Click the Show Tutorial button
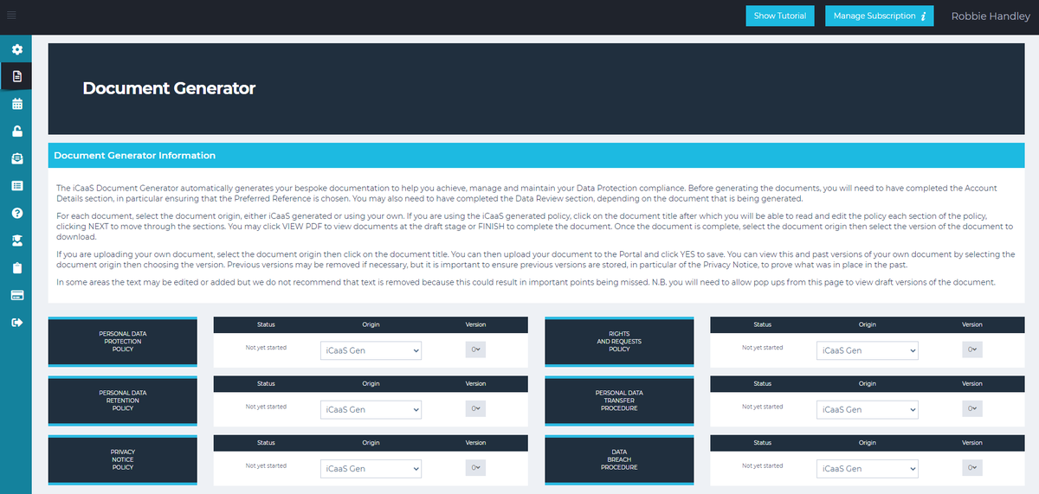 coord(780,16)
